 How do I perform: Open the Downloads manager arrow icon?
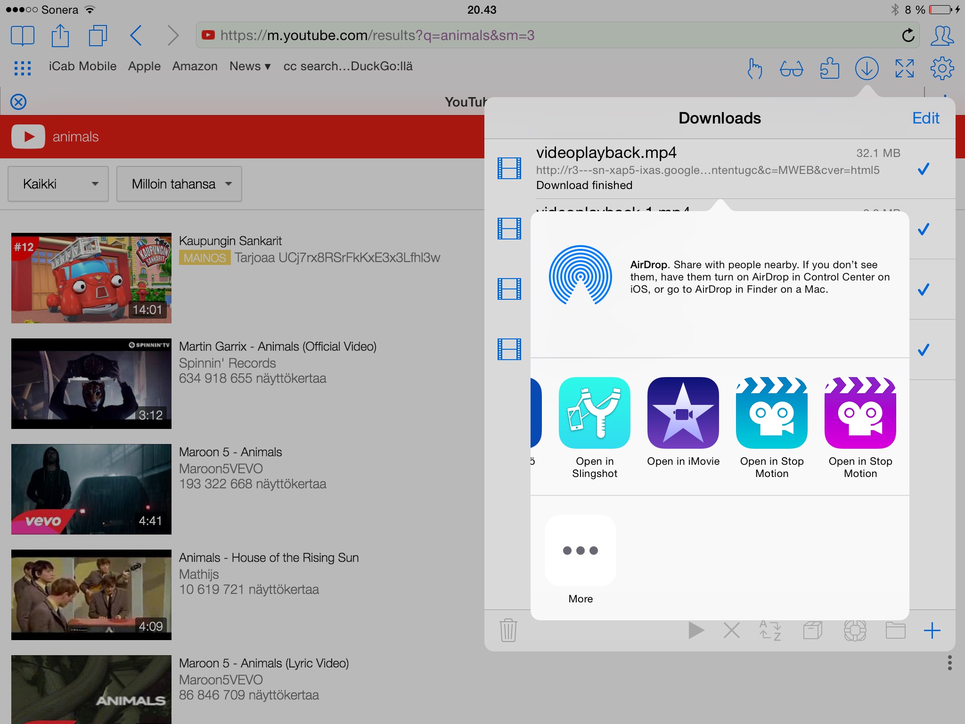click(x=867, y=69)
